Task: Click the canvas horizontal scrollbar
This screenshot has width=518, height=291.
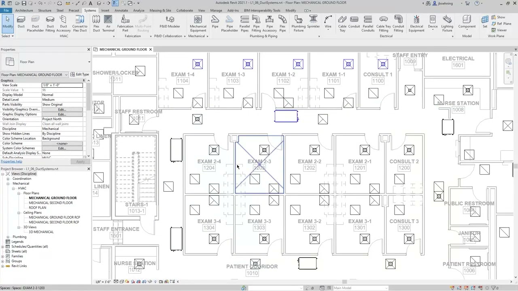Action: point(344,282)
